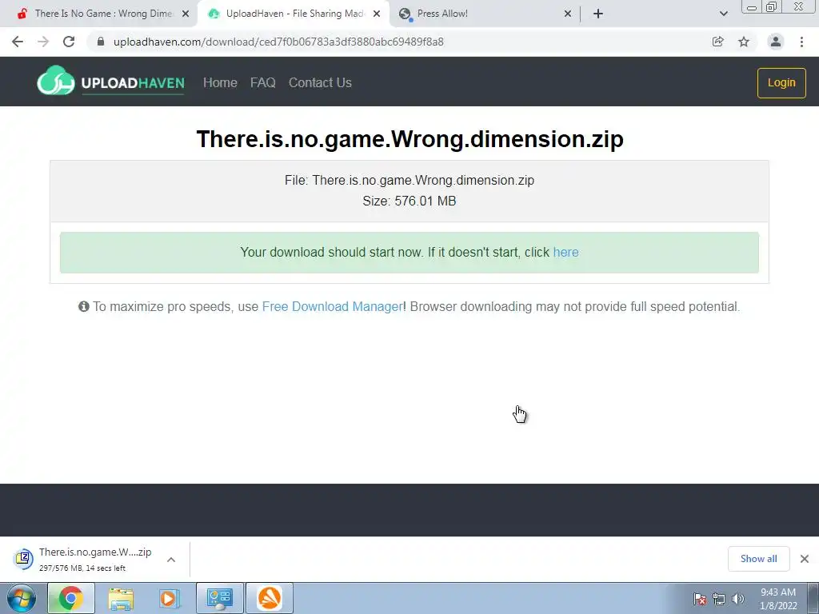Screen dimensions: 819x614
Task: Click the zip file icon in the download bar
Action: [23, 559]
